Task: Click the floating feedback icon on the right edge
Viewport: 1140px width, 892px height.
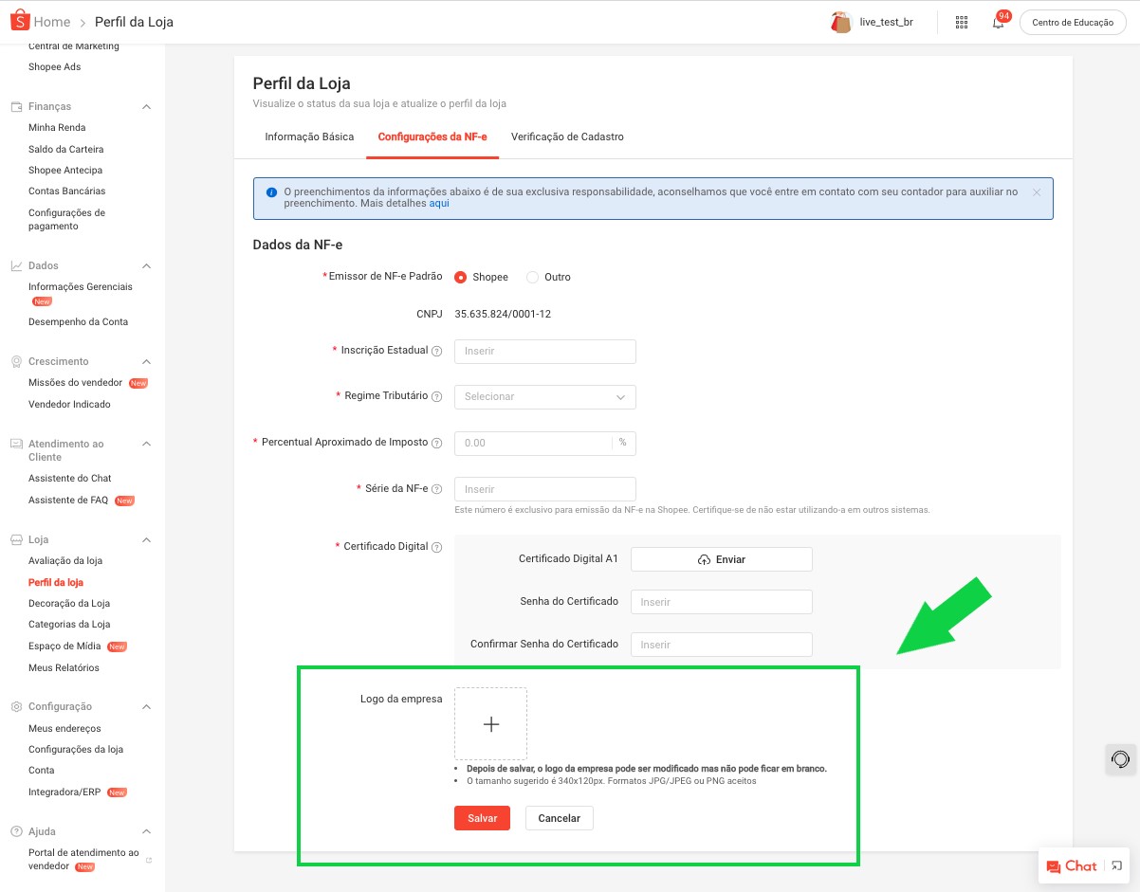Action: 1118,759
